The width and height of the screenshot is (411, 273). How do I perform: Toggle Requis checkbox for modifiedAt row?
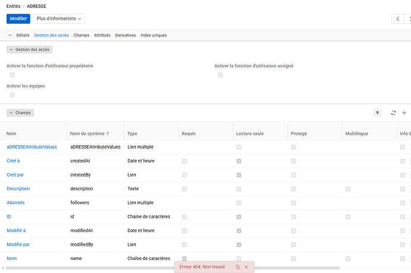coord(185,231)
